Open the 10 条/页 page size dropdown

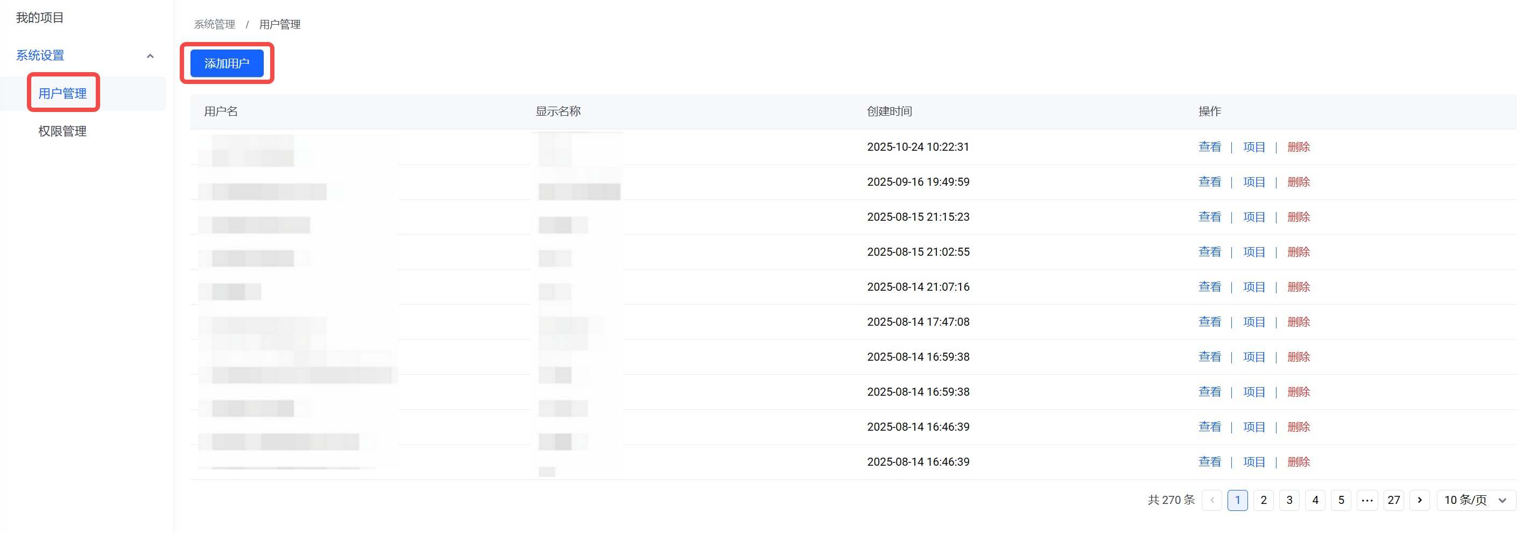click(1475, 500)
